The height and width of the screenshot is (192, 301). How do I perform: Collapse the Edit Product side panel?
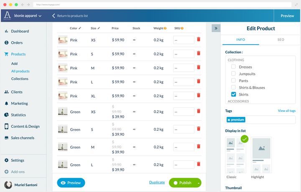[216, 28]
